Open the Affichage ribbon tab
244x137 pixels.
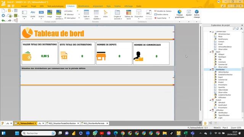pos(128,6)
